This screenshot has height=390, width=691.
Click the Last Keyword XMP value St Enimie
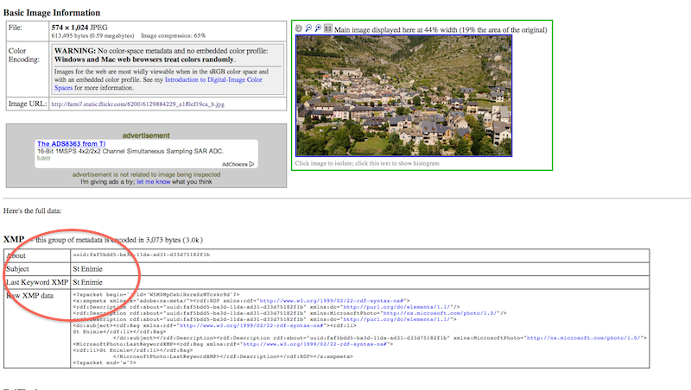(88, 282)
